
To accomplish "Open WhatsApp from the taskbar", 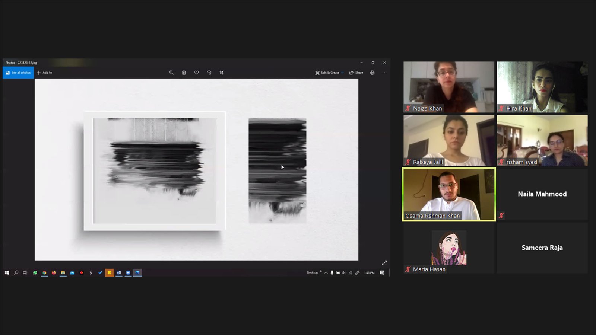I will pyautogui.click(x=35, y=273).
